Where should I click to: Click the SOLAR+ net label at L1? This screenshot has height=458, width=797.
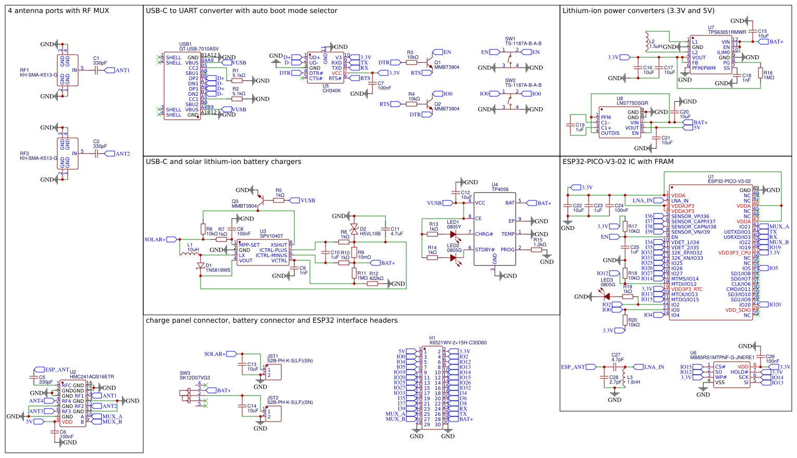(x=161, y=239)
